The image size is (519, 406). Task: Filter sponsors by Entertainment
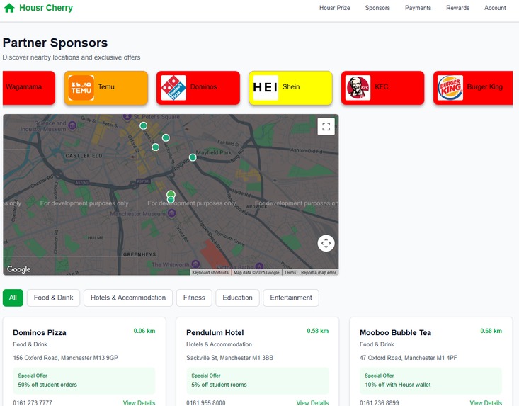click(291, 298)
